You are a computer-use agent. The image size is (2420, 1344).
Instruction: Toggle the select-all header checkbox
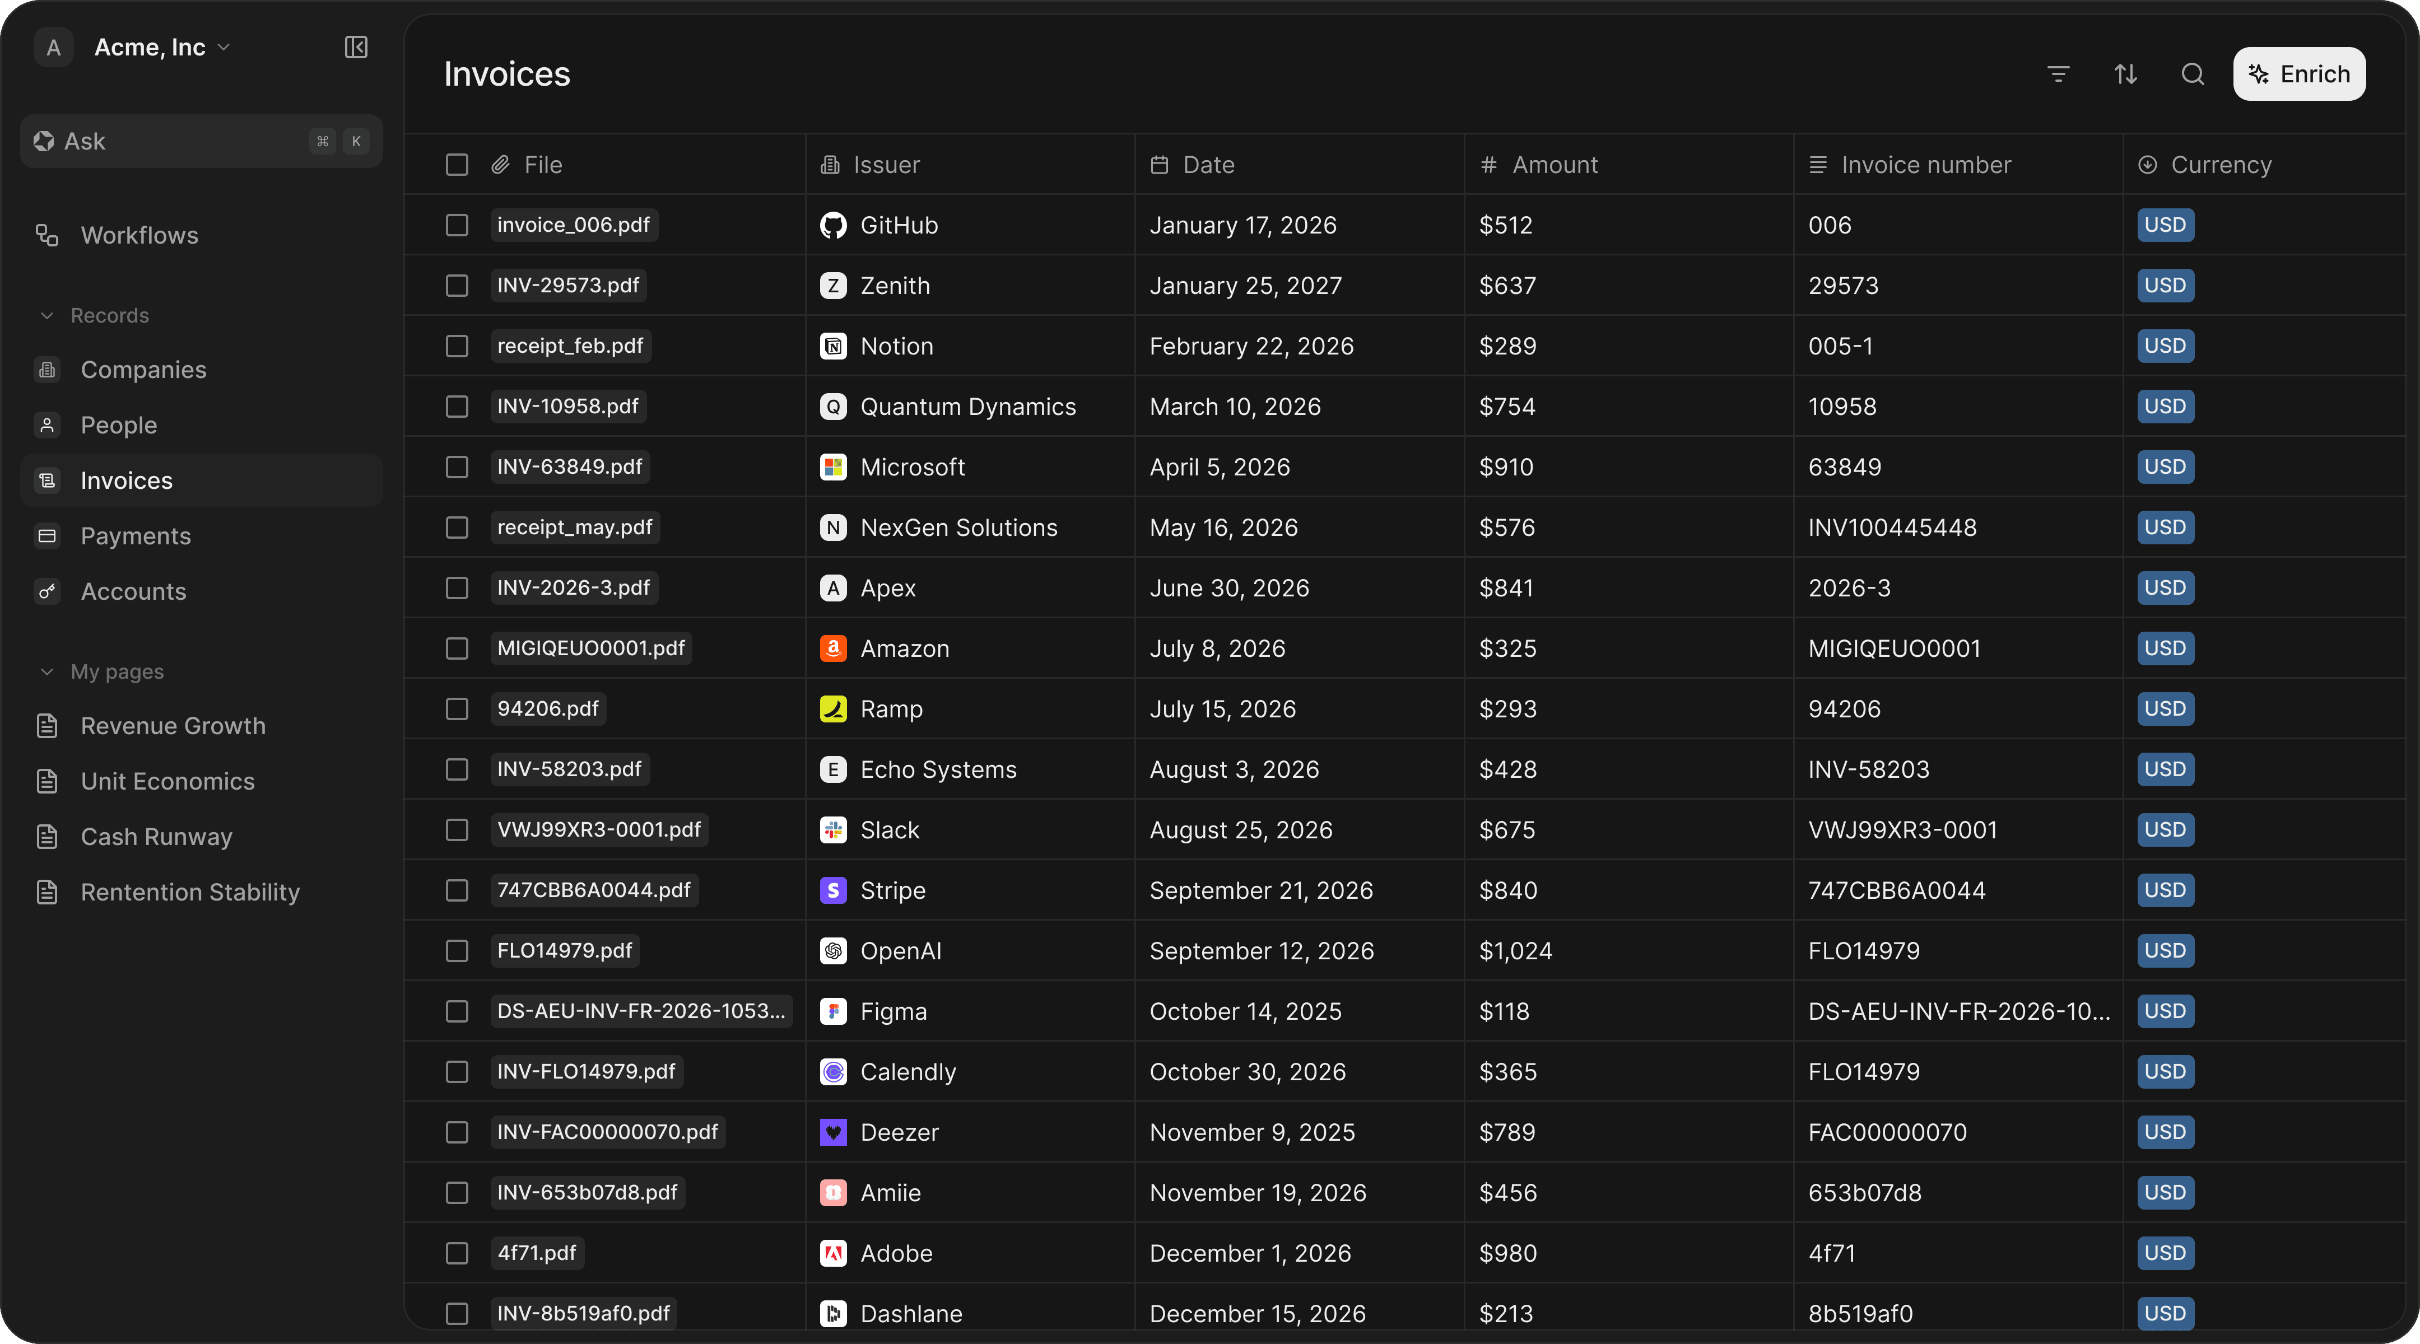tap(457, 165)
